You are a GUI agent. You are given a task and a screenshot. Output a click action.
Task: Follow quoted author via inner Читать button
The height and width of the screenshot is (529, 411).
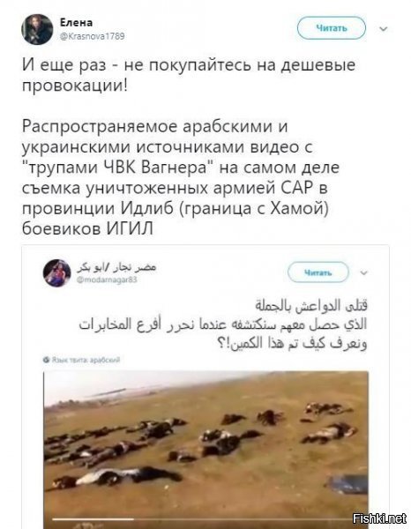click(x=318, y=272)
